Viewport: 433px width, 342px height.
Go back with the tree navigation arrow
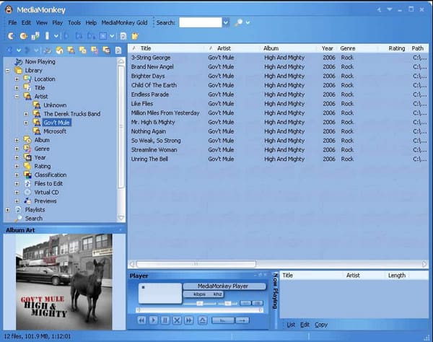pyautogui.click(x=9, y=51)
